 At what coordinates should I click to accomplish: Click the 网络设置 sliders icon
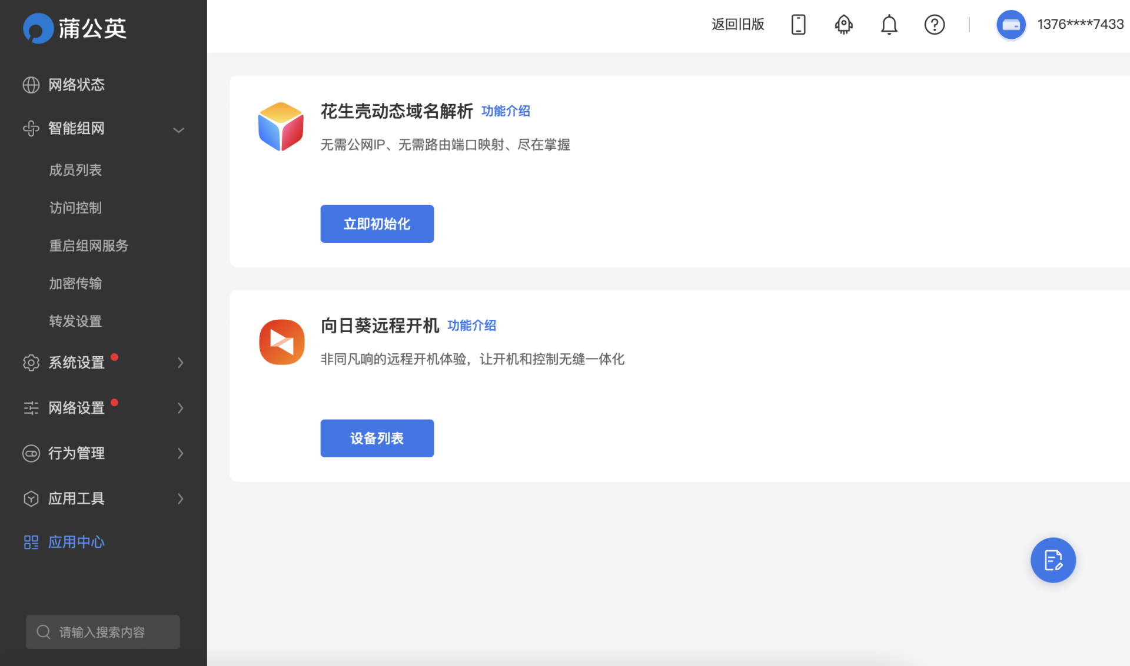[31, 407]
